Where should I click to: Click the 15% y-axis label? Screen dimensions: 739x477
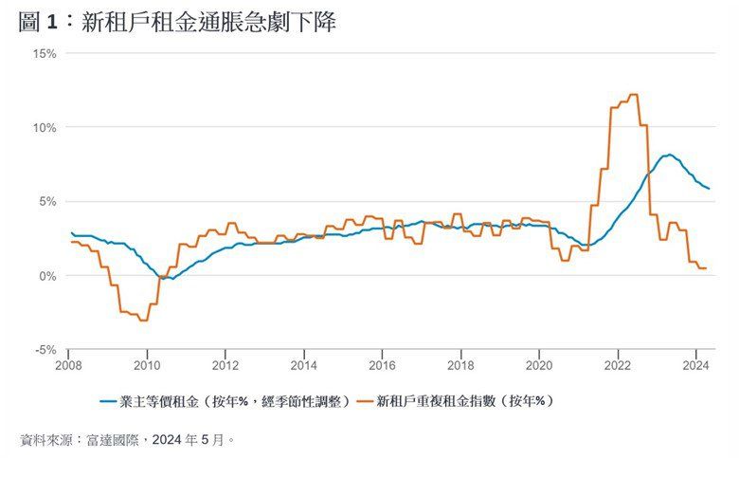(x=45, y=54)
